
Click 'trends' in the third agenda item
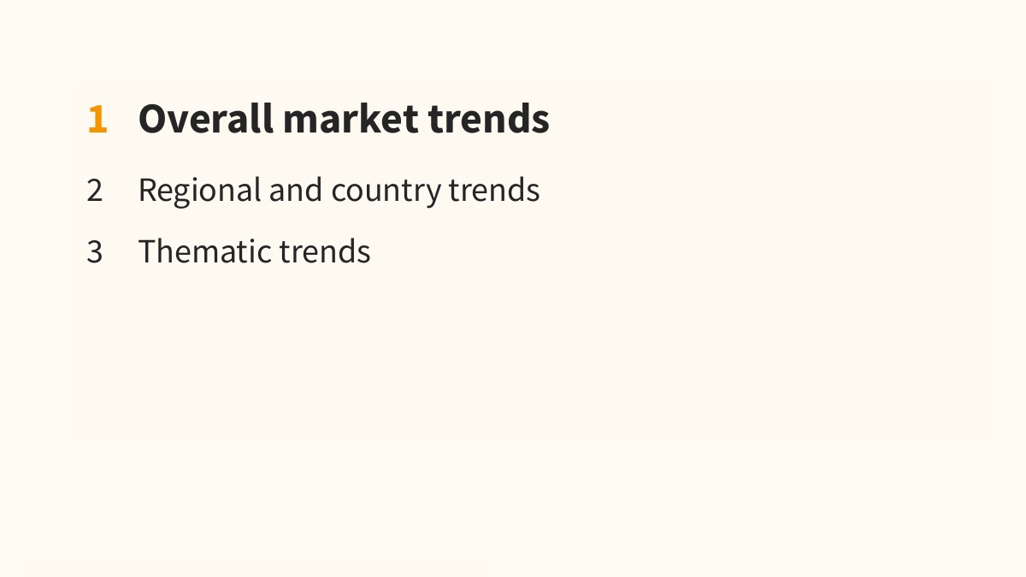click(325, 251)
